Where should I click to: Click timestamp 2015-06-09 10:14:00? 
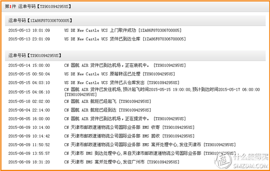[29, 127]
